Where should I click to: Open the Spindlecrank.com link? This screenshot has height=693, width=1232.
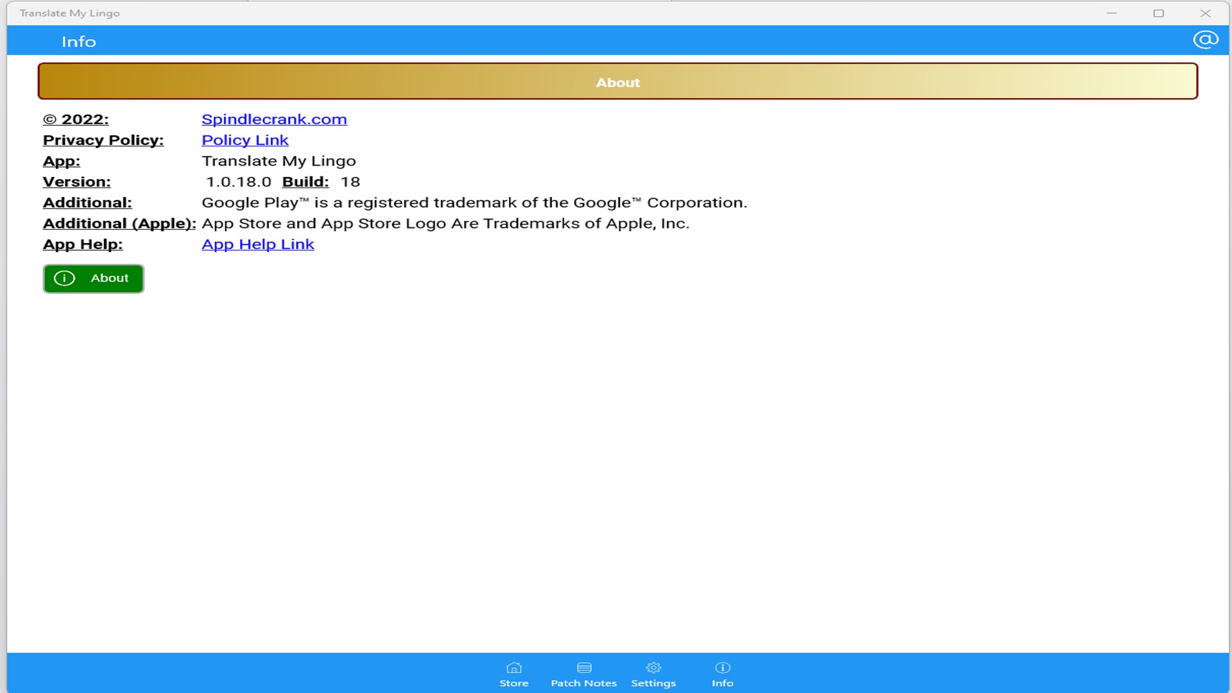coord(274,119)
